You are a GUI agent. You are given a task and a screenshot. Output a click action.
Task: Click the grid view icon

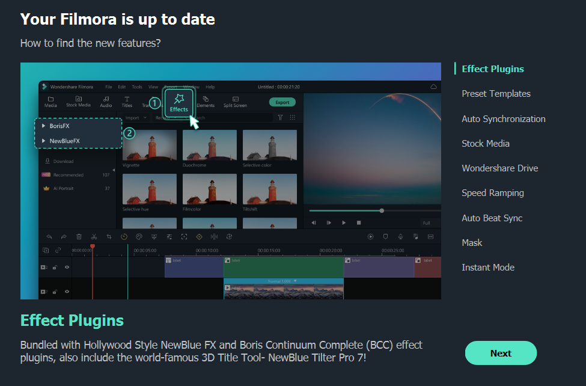click(292, 117)
